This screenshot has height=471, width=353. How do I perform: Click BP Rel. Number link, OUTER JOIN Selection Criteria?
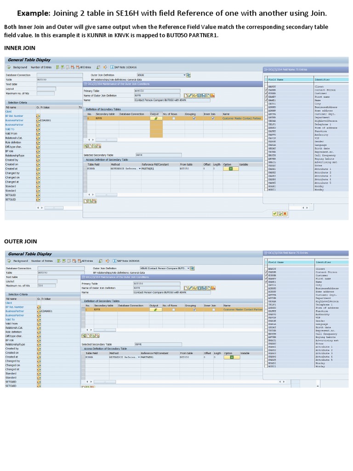[14, 307]
